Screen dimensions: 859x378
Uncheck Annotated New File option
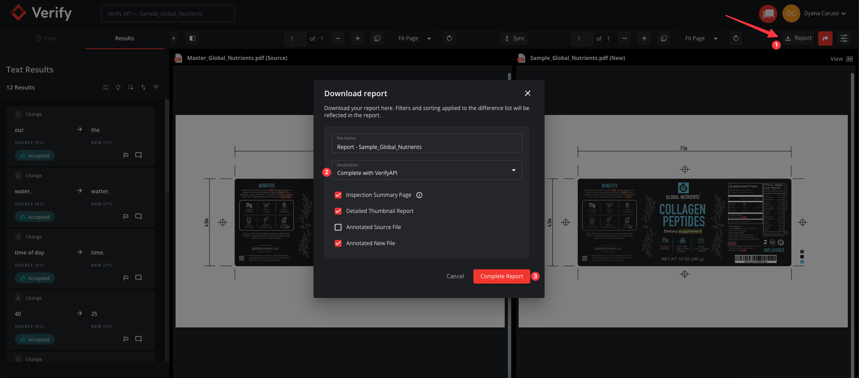coord(338,243)
